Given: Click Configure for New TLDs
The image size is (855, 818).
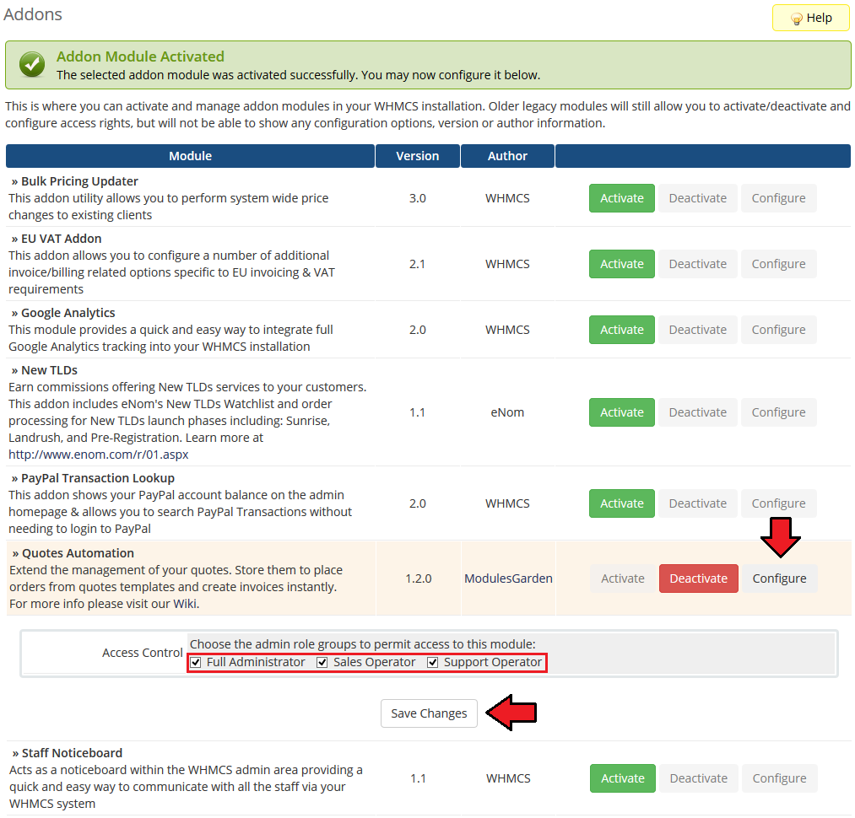Looking at the screenshot, I should click(x=778, y=412).
